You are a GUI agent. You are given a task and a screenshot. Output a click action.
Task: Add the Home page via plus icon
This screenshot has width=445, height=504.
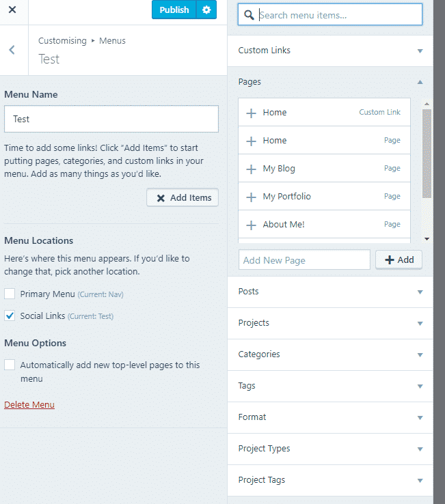click(251, 141)
